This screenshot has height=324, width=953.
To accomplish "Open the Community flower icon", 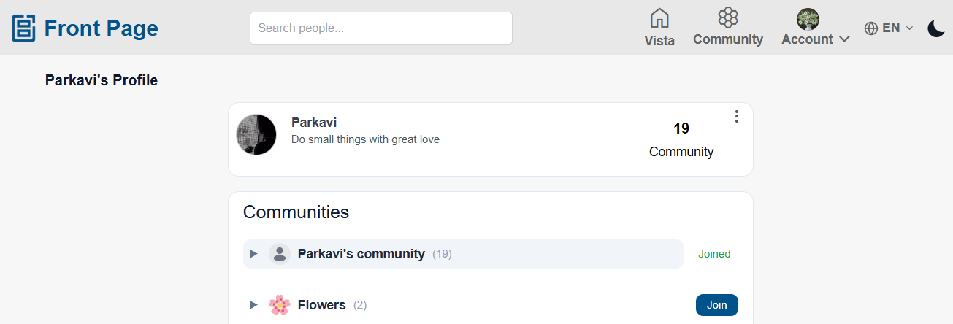I will click(727, 18).
